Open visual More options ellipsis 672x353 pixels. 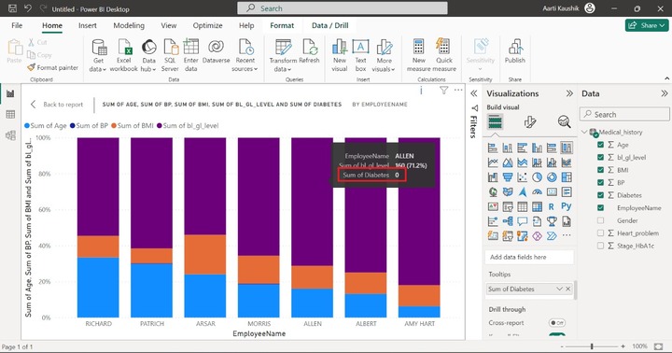pyautogui.click(x=458, y=90)
